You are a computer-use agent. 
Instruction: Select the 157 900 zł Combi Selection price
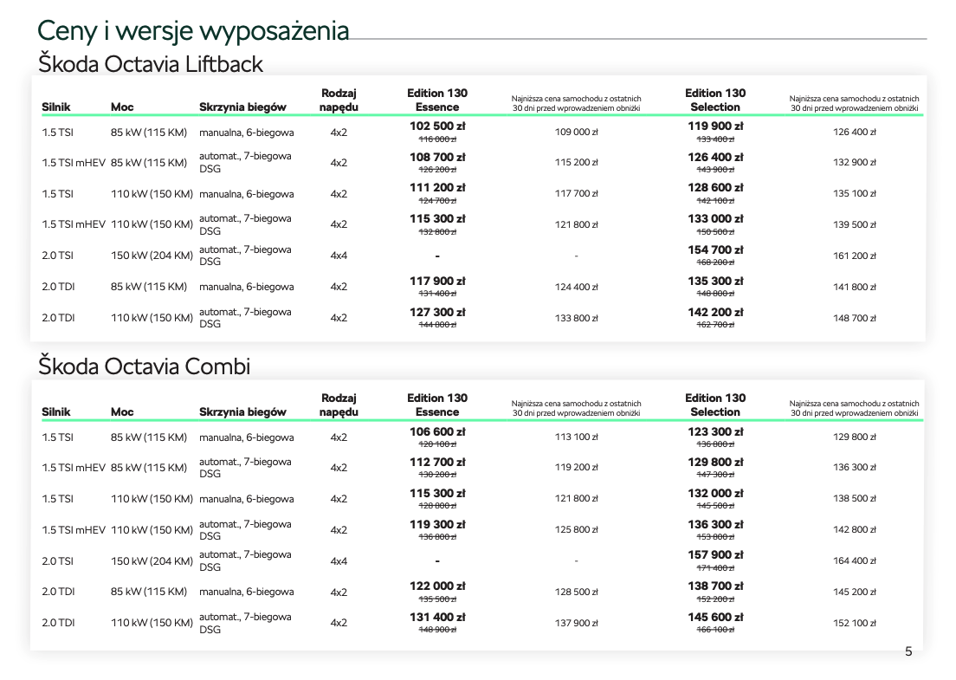tap(715, 554)
